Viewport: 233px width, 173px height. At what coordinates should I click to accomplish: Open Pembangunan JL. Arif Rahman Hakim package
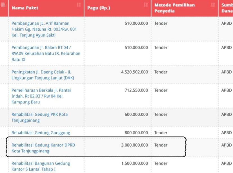[44, 29]
